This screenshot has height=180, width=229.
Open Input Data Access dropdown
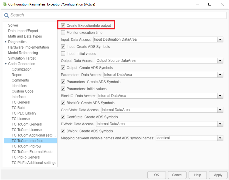[x=220, y=40]
